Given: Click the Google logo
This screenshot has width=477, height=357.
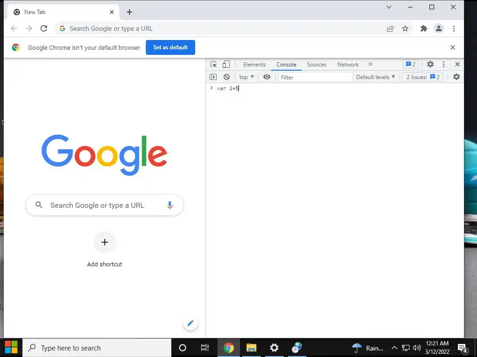Looking at the screenshot, I should 104,155.
